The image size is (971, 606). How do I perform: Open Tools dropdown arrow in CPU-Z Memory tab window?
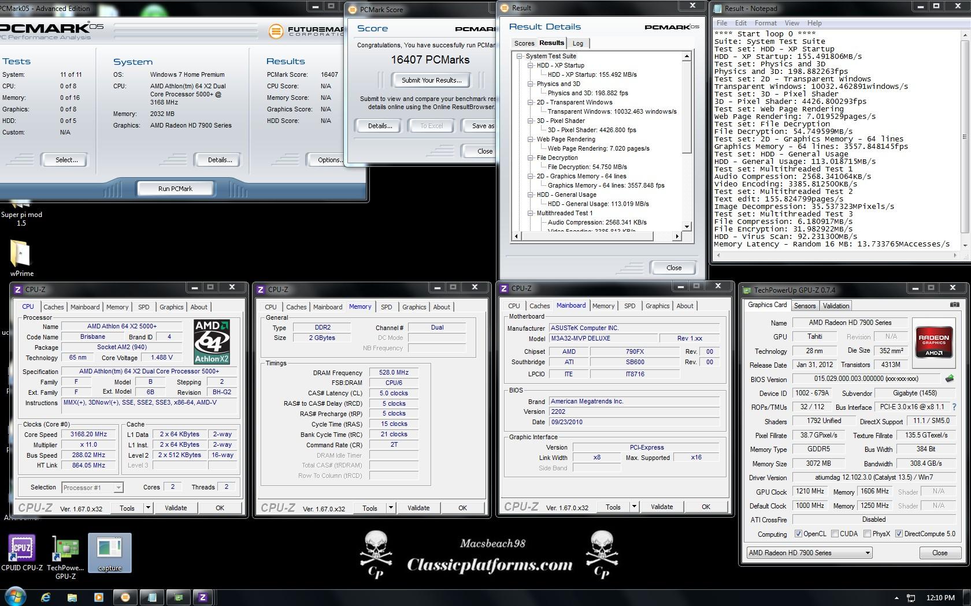[391, 508]
